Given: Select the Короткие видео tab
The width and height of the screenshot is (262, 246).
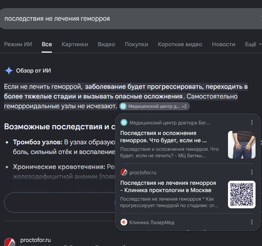Looking at the screenshot, I should [180, 44].
